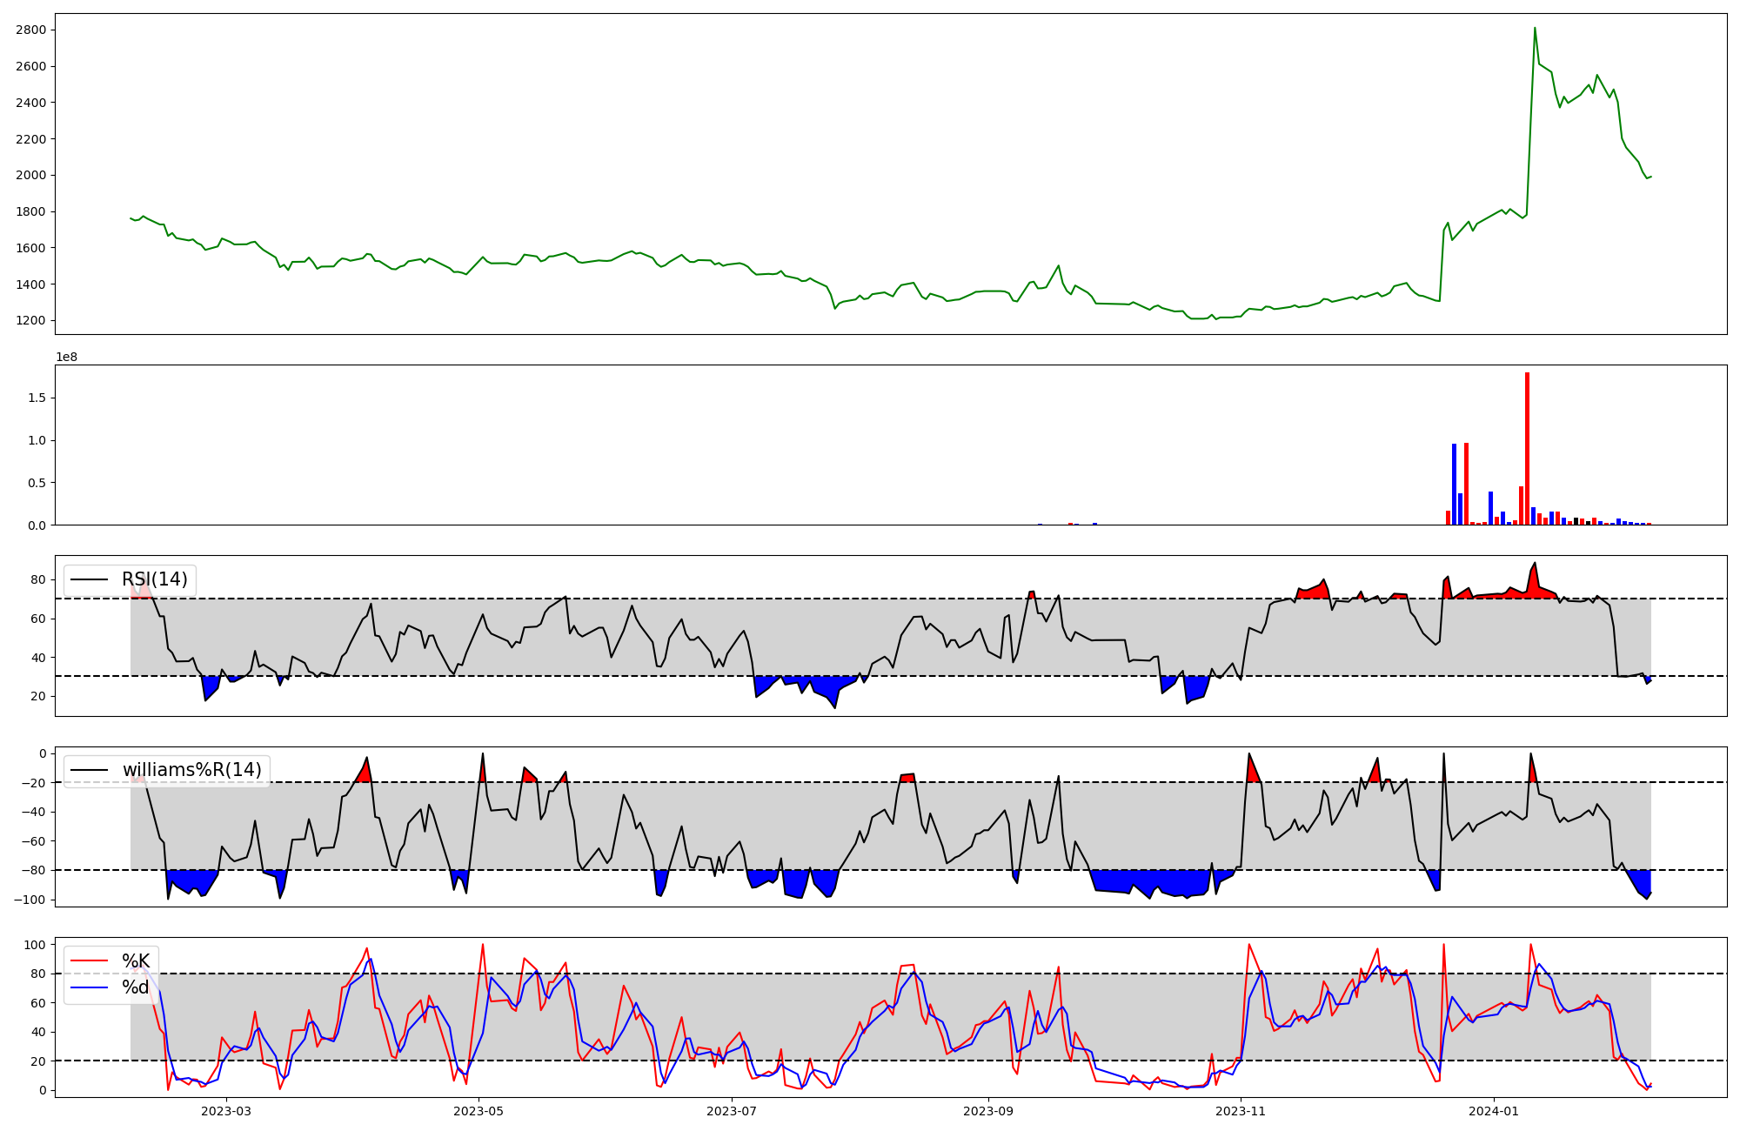Screen dimensions: 1740x1131
Task: Click the blue %d legend line swatch
Action: point(89,987)
